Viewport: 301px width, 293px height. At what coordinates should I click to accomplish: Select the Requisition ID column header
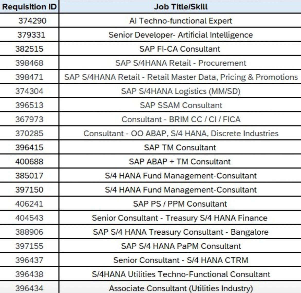[29, 6]
